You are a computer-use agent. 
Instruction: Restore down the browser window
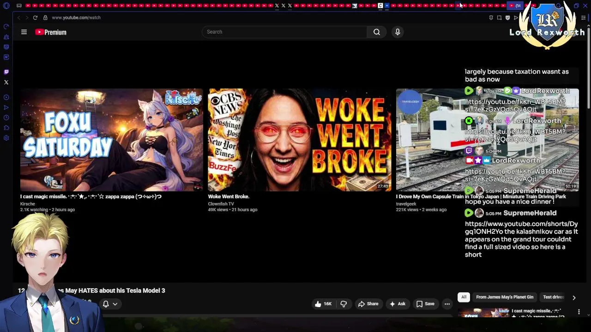[x=576, y=6]
